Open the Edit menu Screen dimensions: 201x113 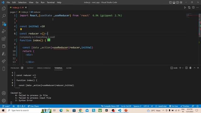pos(14,3)
